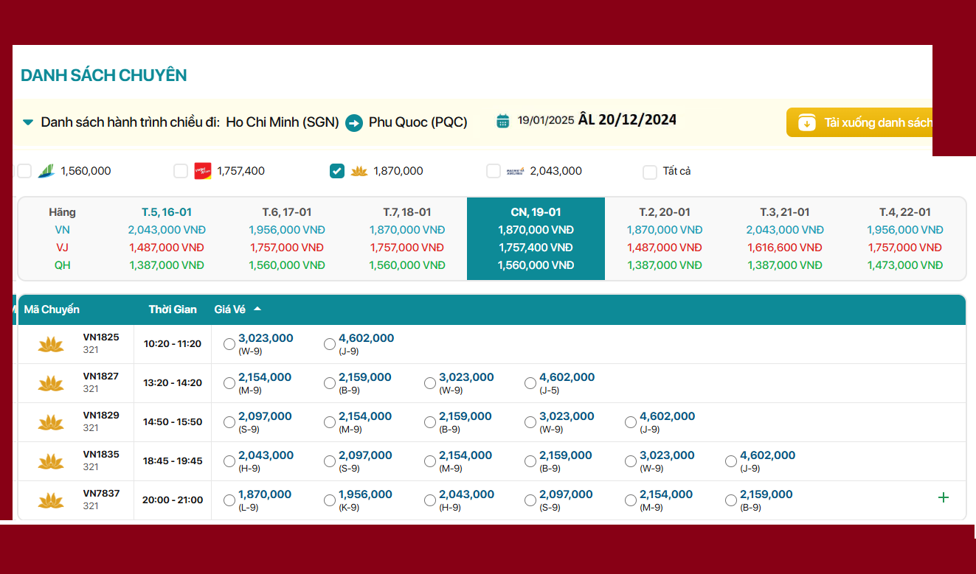This screenshot has width=976, height=574.
Task: Enable the Vietjet 1,757,400 filter checkbox
Action: (181, 171)
